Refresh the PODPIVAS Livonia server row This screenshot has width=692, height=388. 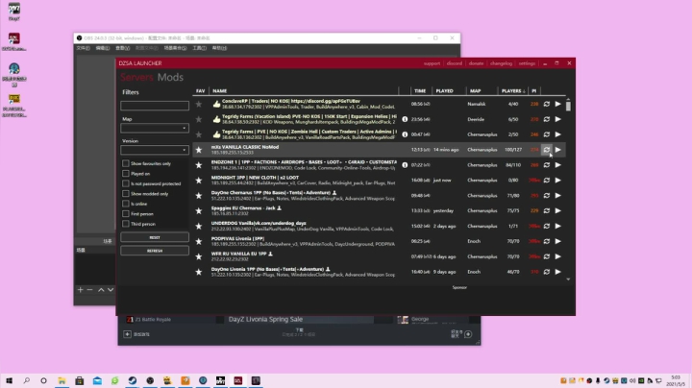click(547, 241)
